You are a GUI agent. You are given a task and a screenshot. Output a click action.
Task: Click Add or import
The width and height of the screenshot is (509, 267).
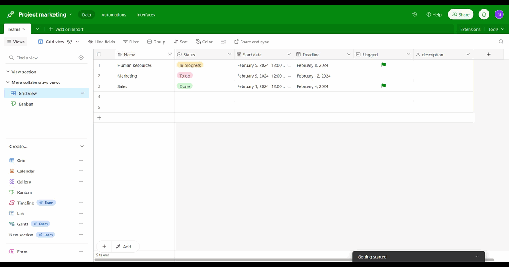(66, 29)
